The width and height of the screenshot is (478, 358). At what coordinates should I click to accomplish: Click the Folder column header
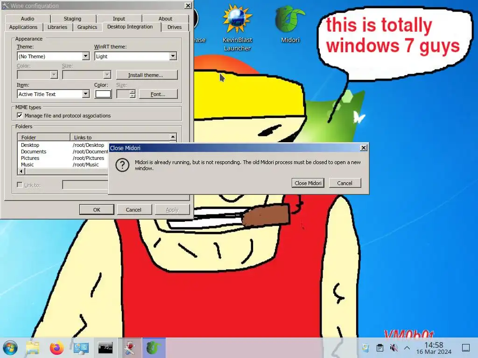[43, 138]
